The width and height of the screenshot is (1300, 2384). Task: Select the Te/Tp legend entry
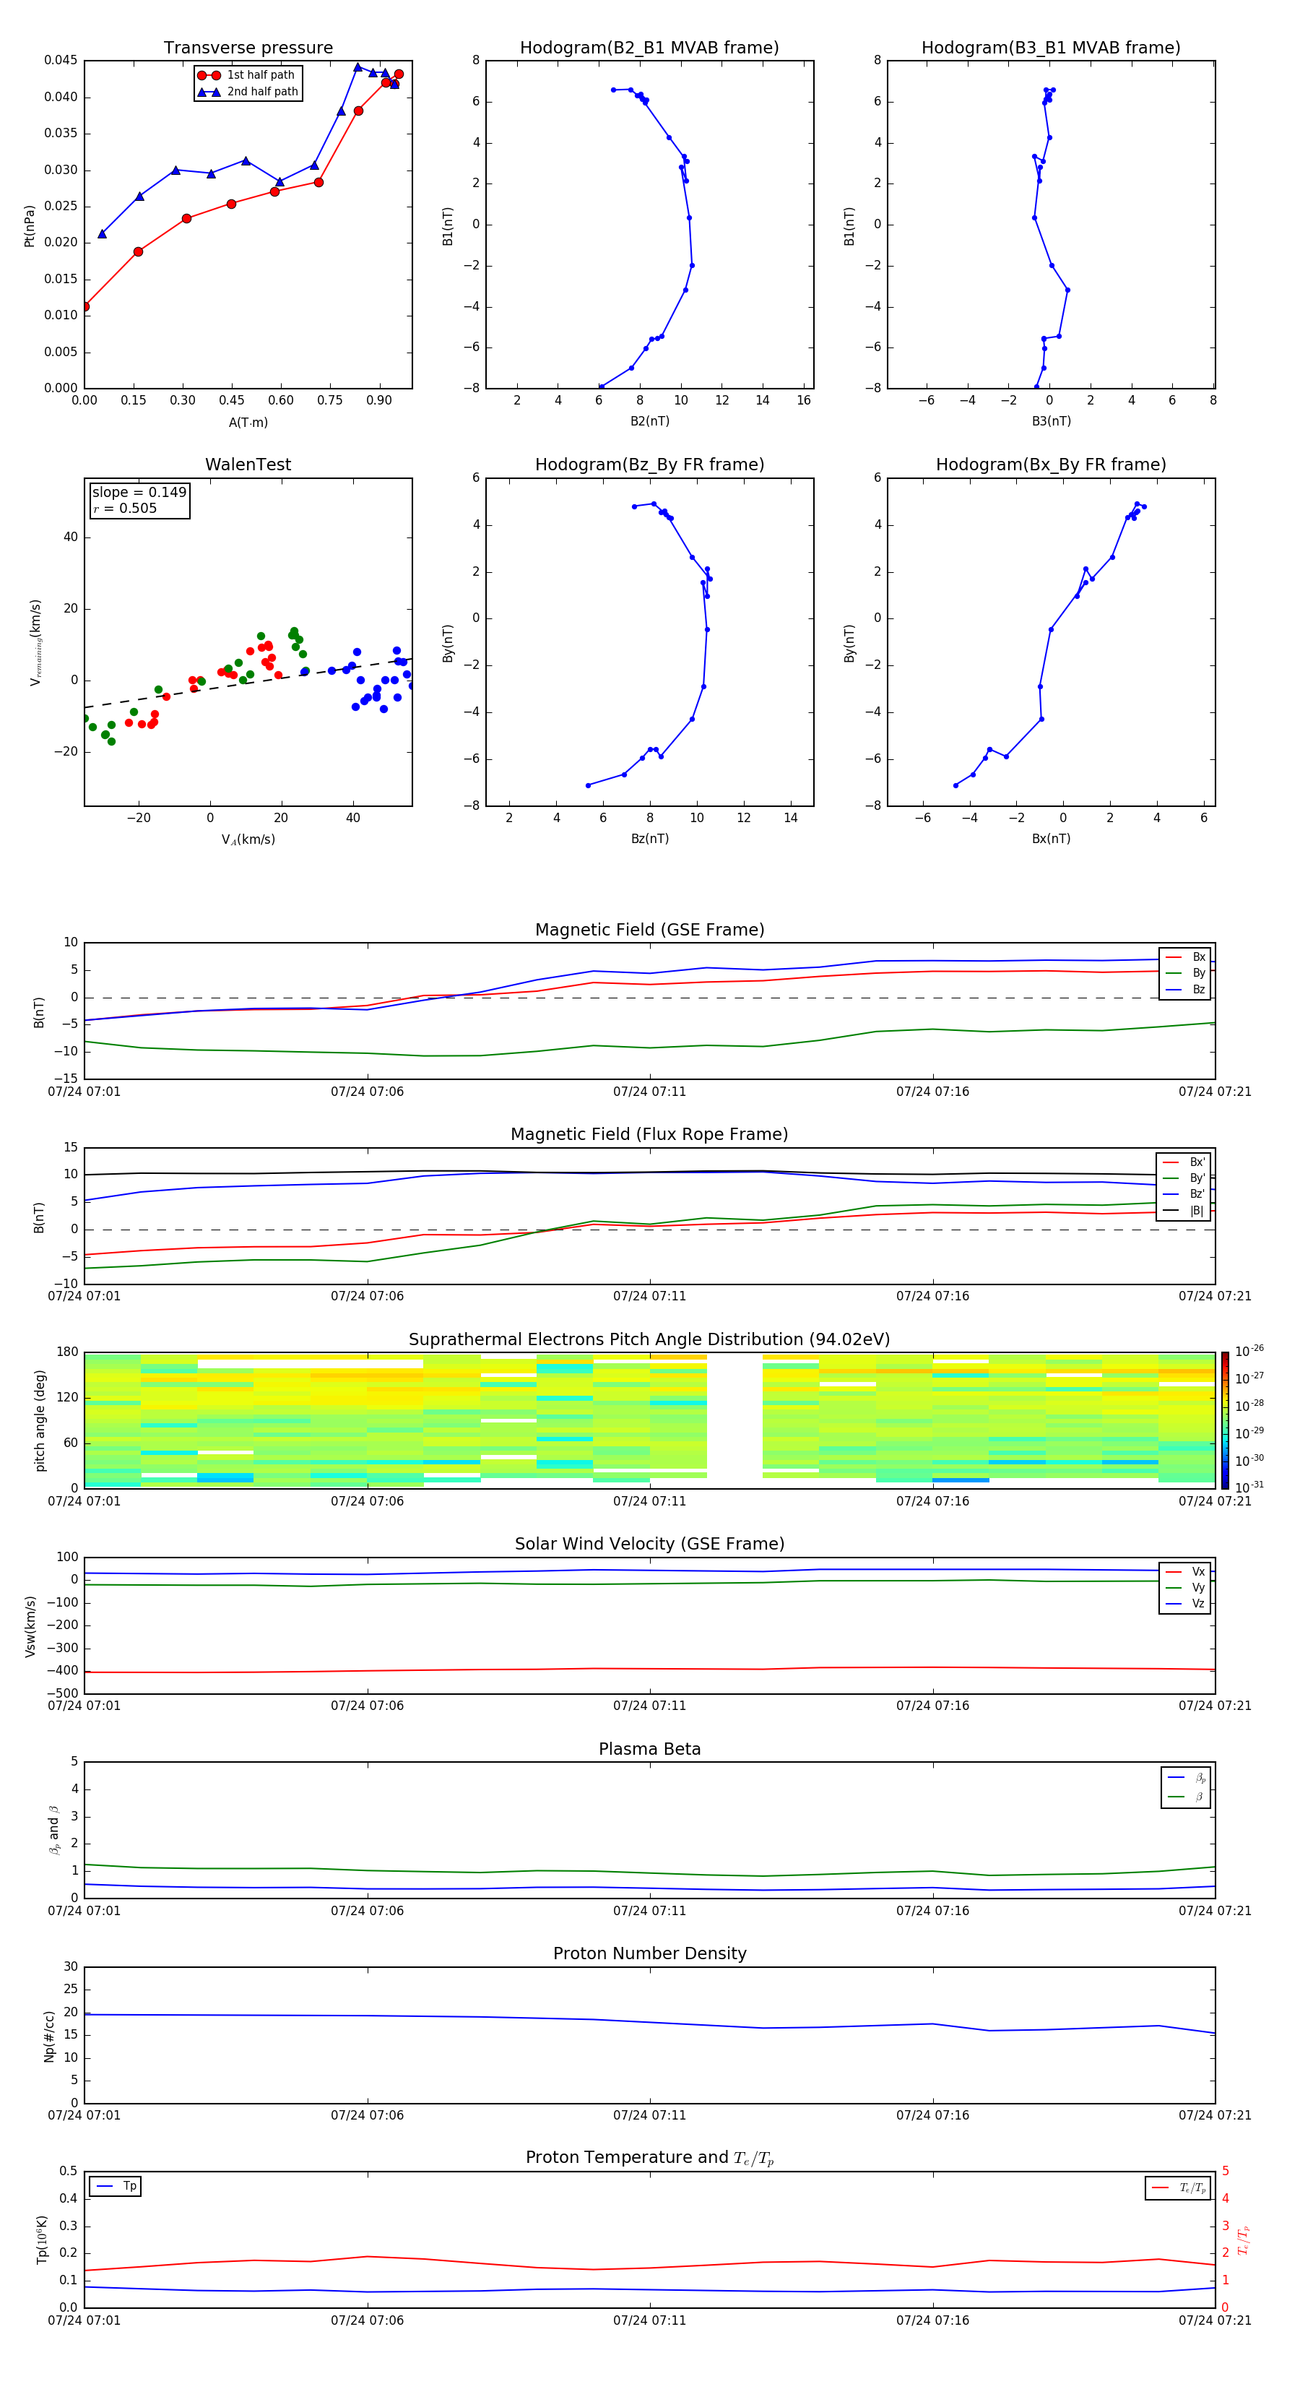pyautogui.click(x=1179, y=2188)
